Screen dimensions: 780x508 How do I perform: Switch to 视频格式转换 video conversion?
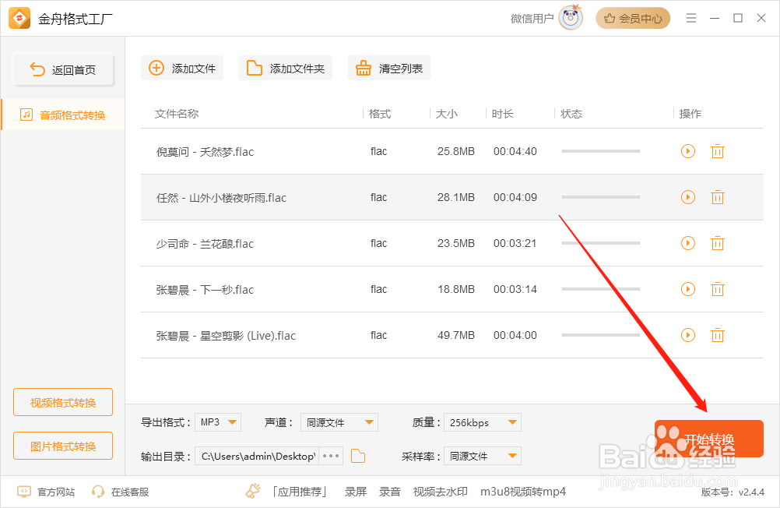coord(62,401)
